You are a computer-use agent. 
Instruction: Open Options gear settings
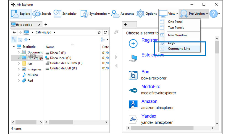[146, 14]
